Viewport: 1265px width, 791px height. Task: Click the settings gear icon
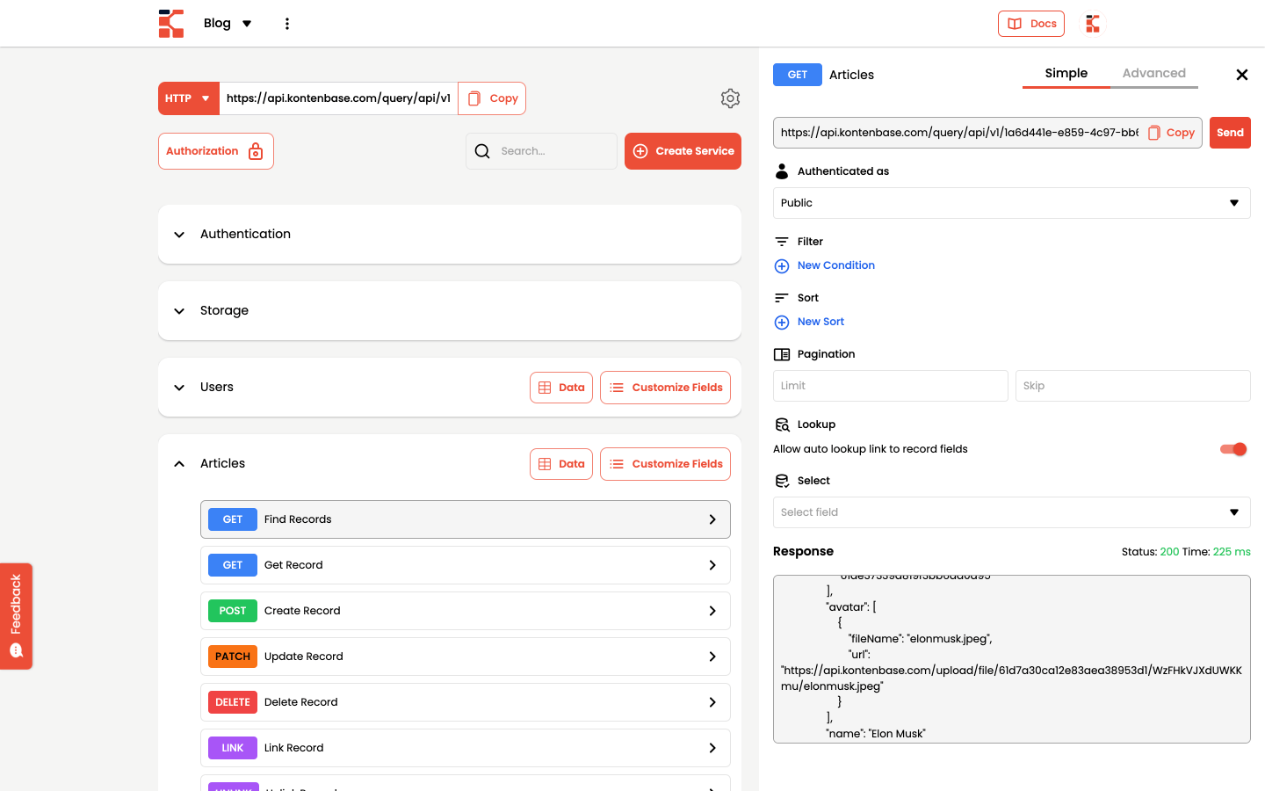coord(730,98)
